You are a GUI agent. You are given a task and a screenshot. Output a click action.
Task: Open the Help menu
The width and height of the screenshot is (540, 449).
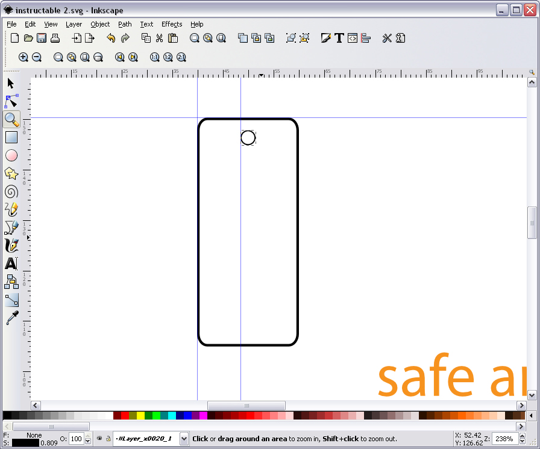pos(196,24)
